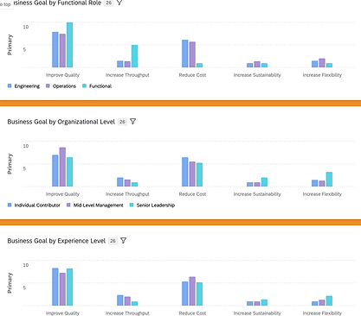
Task: Click the 26 badge beside Experience Level title
Action: pyautogui.click(x=113, y=241)
